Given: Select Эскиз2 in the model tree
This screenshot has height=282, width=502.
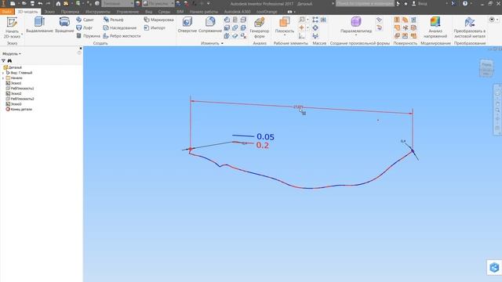Looking at the screenshot, I should (14, 94).
